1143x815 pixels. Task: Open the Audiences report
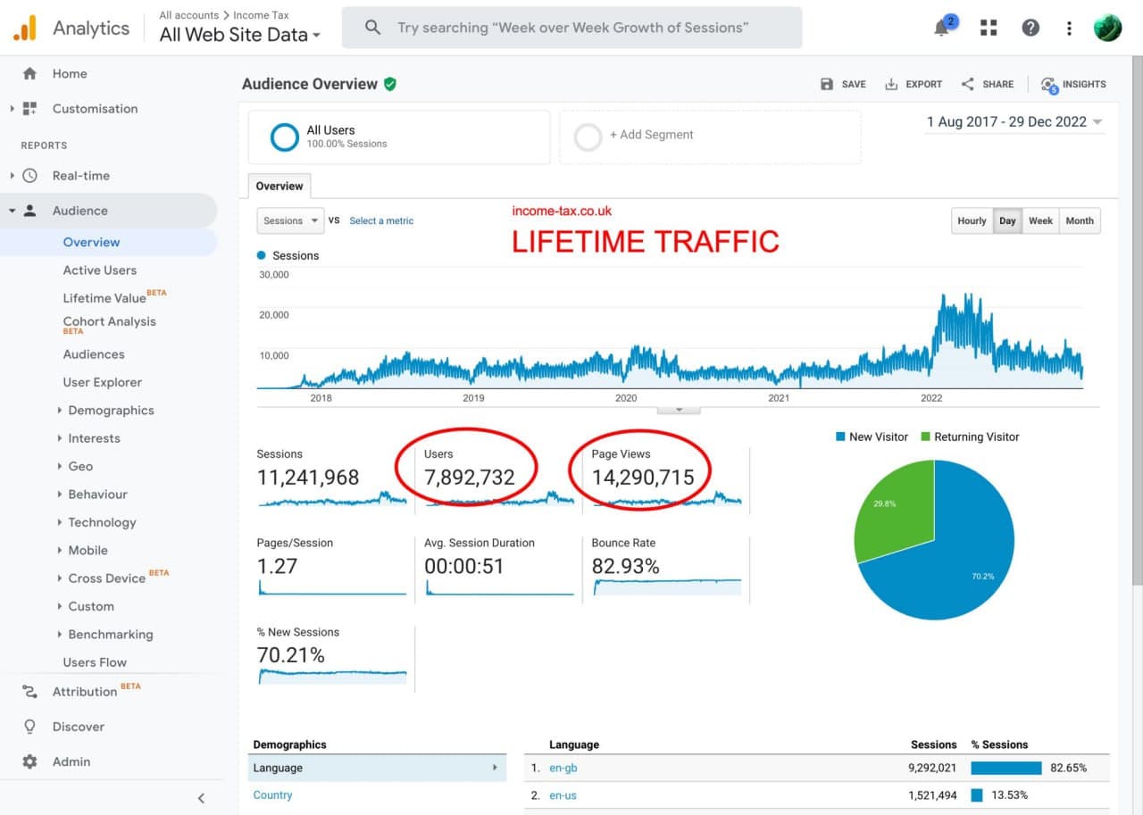(x=94, y=354)
